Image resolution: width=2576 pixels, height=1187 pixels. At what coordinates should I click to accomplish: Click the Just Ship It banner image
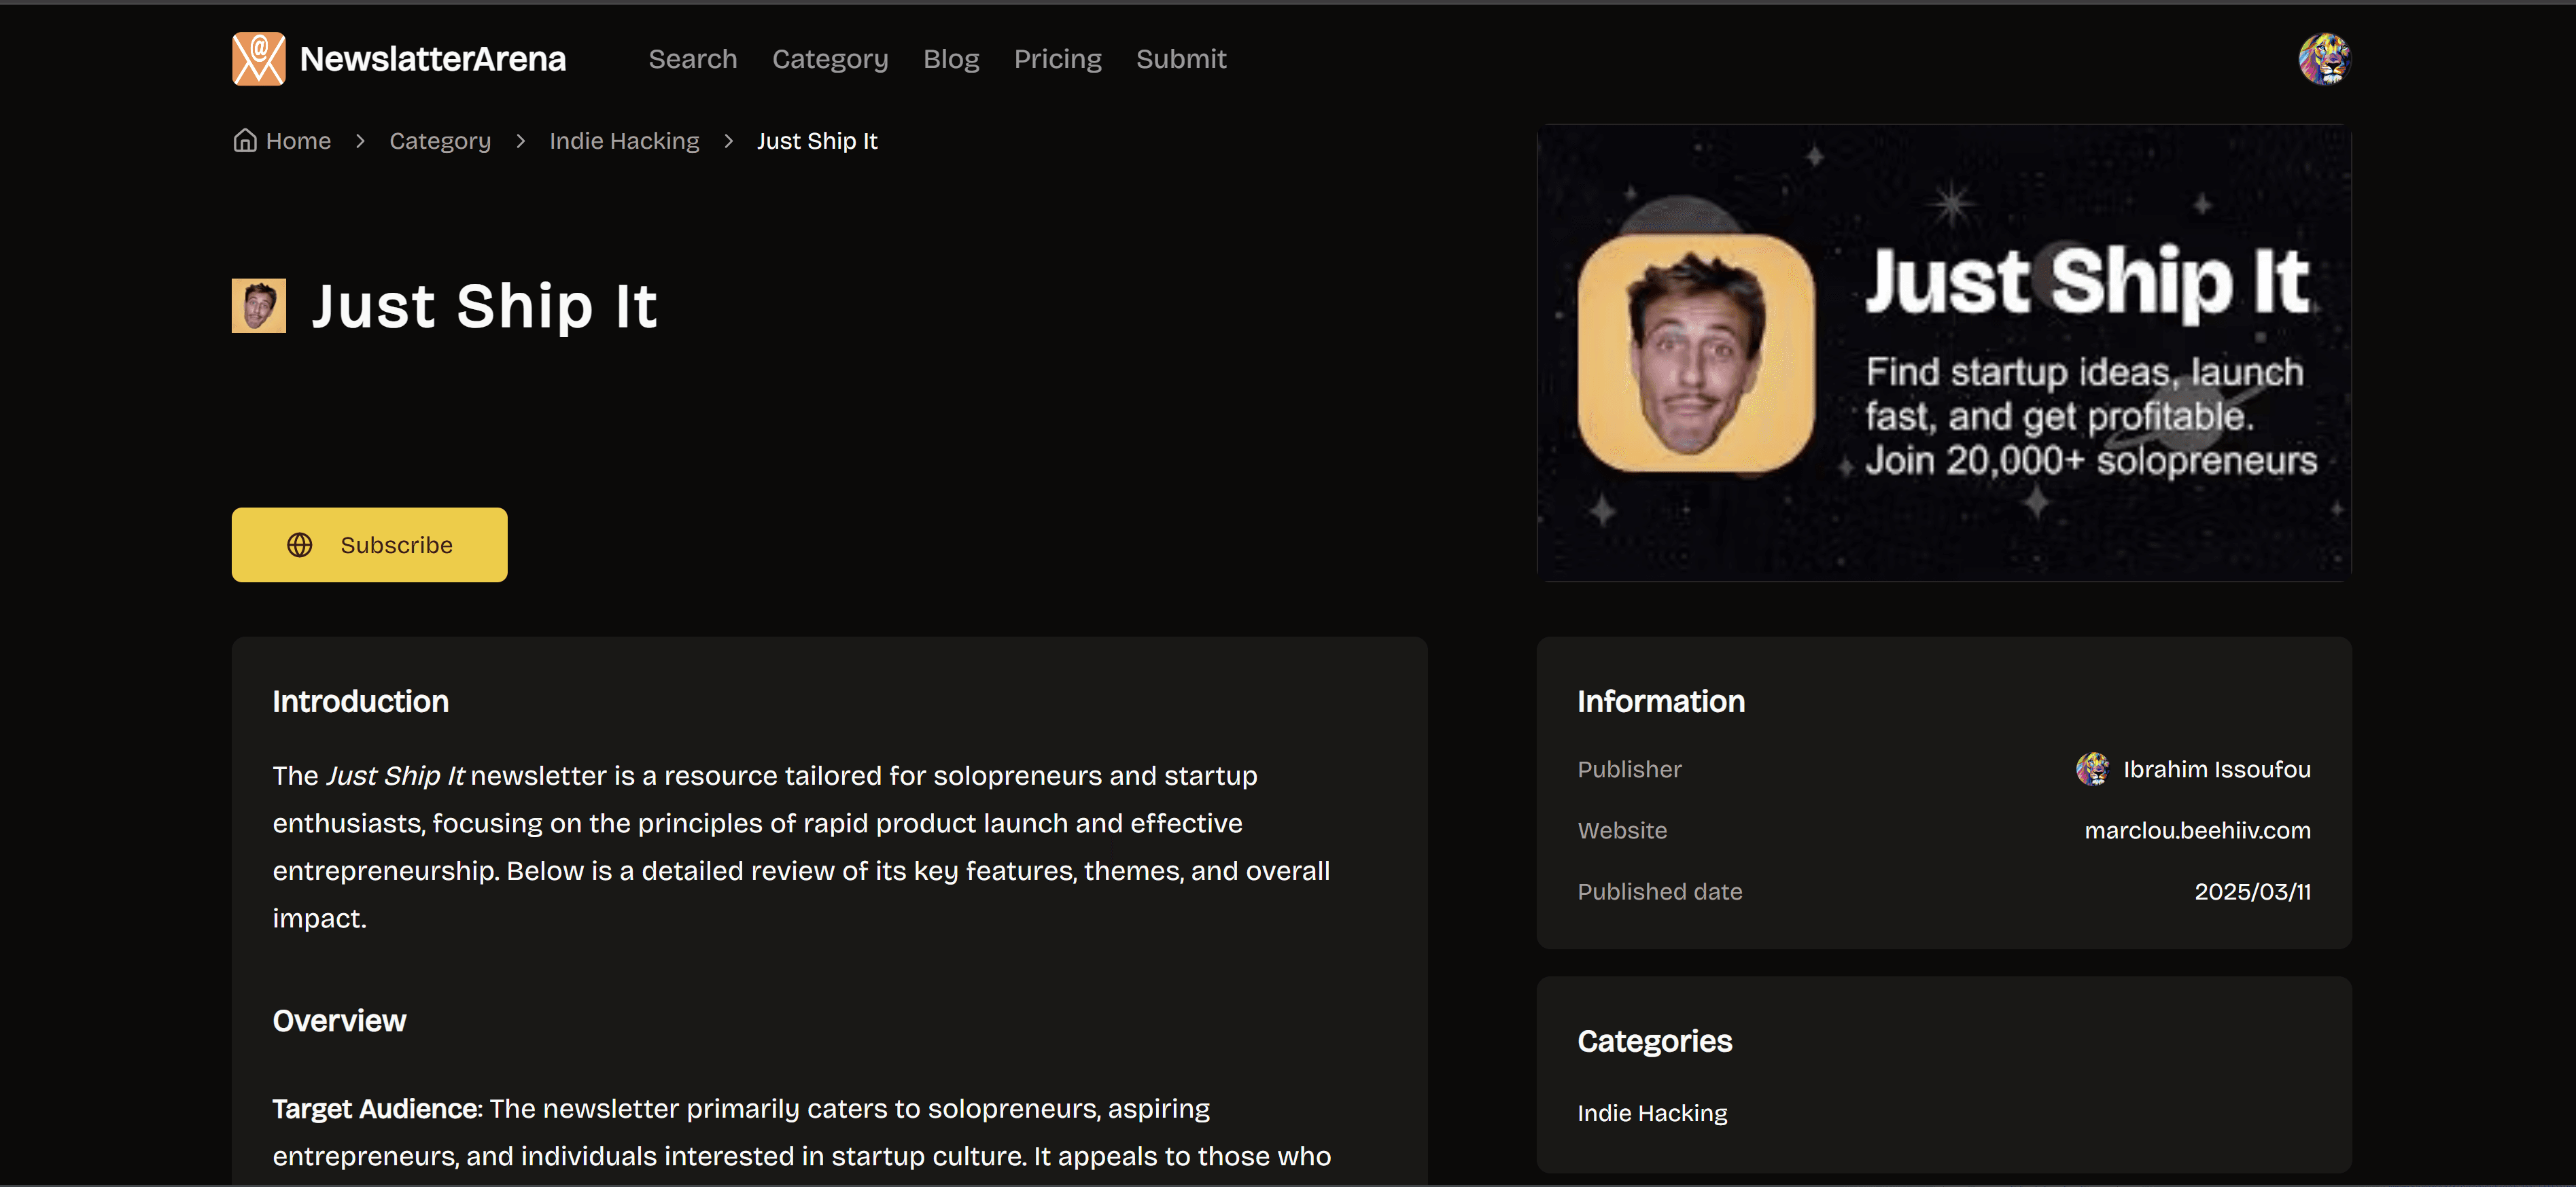[x=1943, y=353]
